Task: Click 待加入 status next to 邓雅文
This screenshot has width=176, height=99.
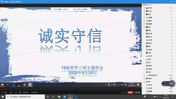Action: coord(171,79)
